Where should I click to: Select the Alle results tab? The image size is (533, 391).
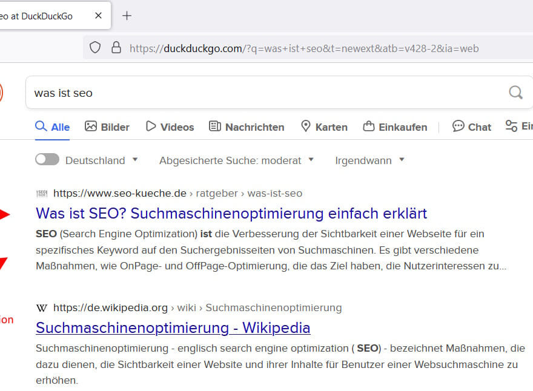point(53,126)
